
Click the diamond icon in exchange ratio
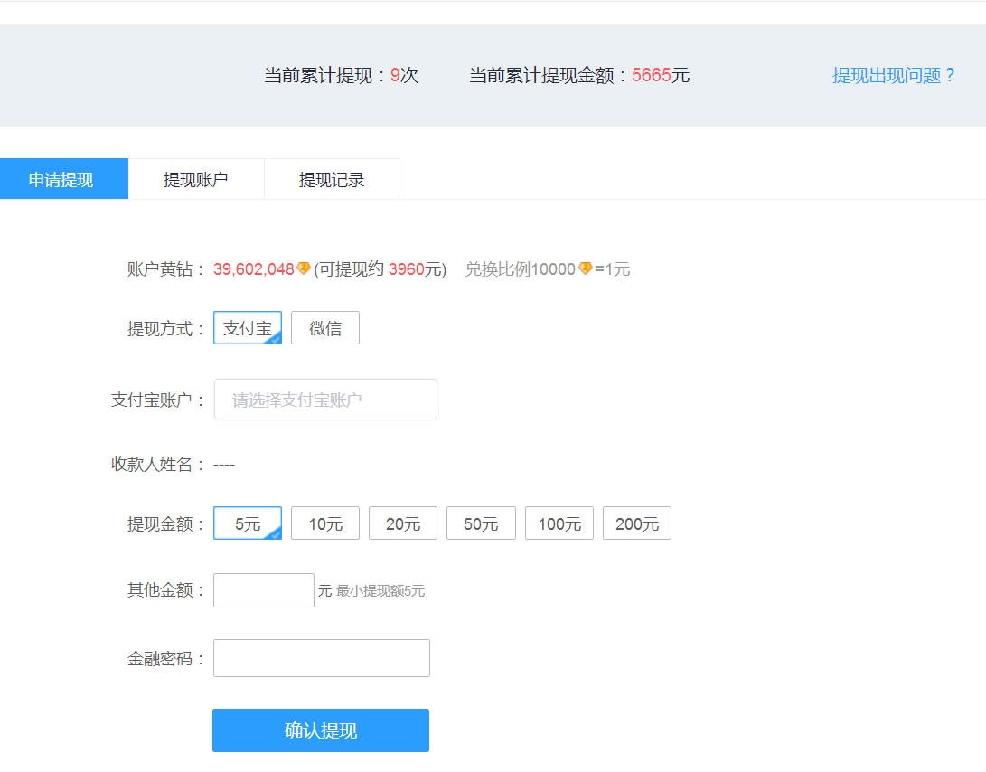tap(585, 268)
